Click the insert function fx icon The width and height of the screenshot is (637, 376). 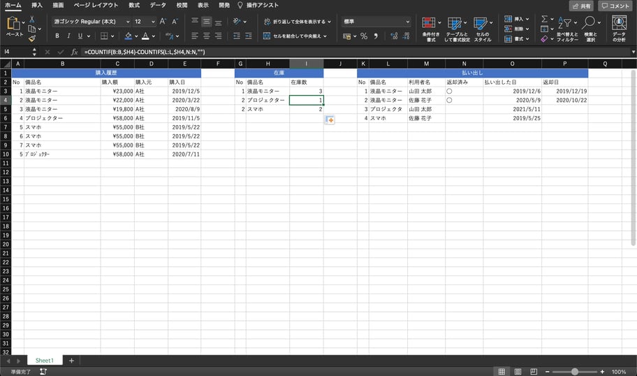click(74, 52)
